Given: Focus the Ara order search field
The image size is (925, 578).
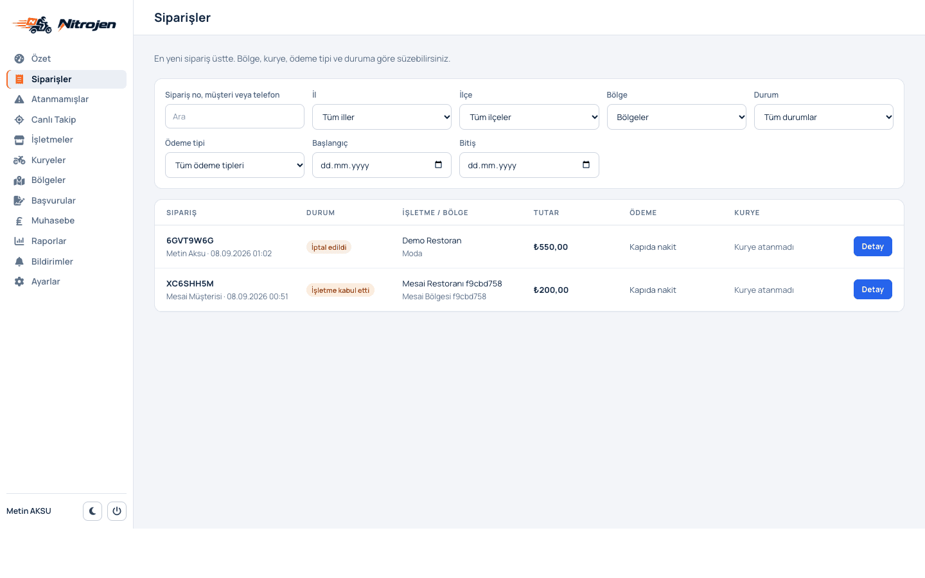Looking at the screenshot, I should (x=234, y=116).
